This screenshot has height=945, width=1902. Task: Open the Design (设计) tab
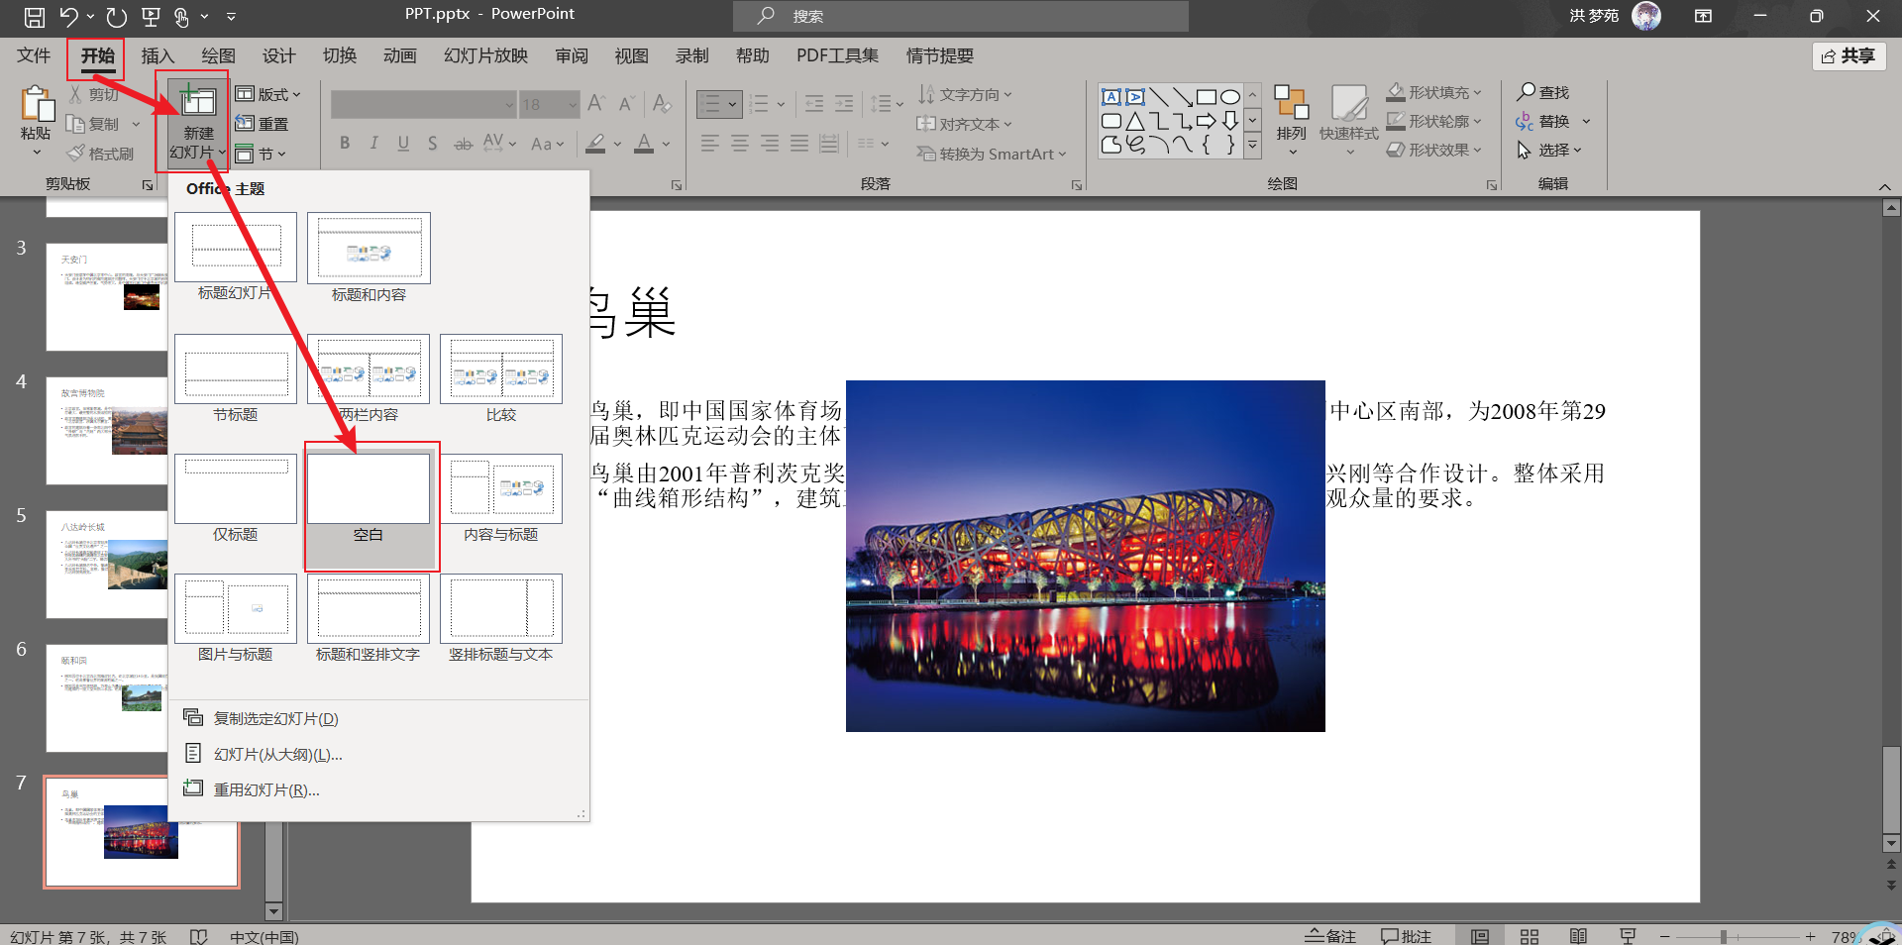(278, 56)
